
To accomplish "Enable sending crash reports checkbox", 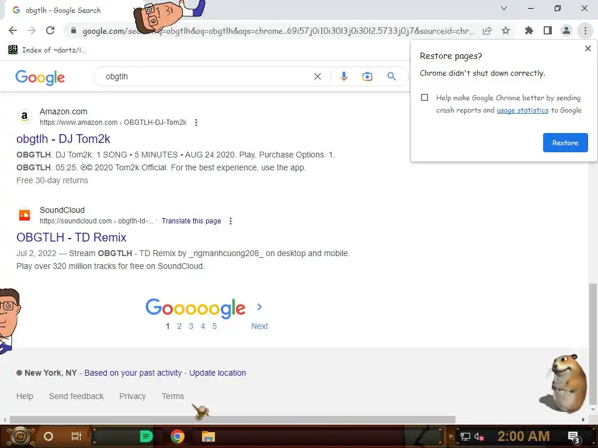I will pyautogui.click(x=425, y=97).
